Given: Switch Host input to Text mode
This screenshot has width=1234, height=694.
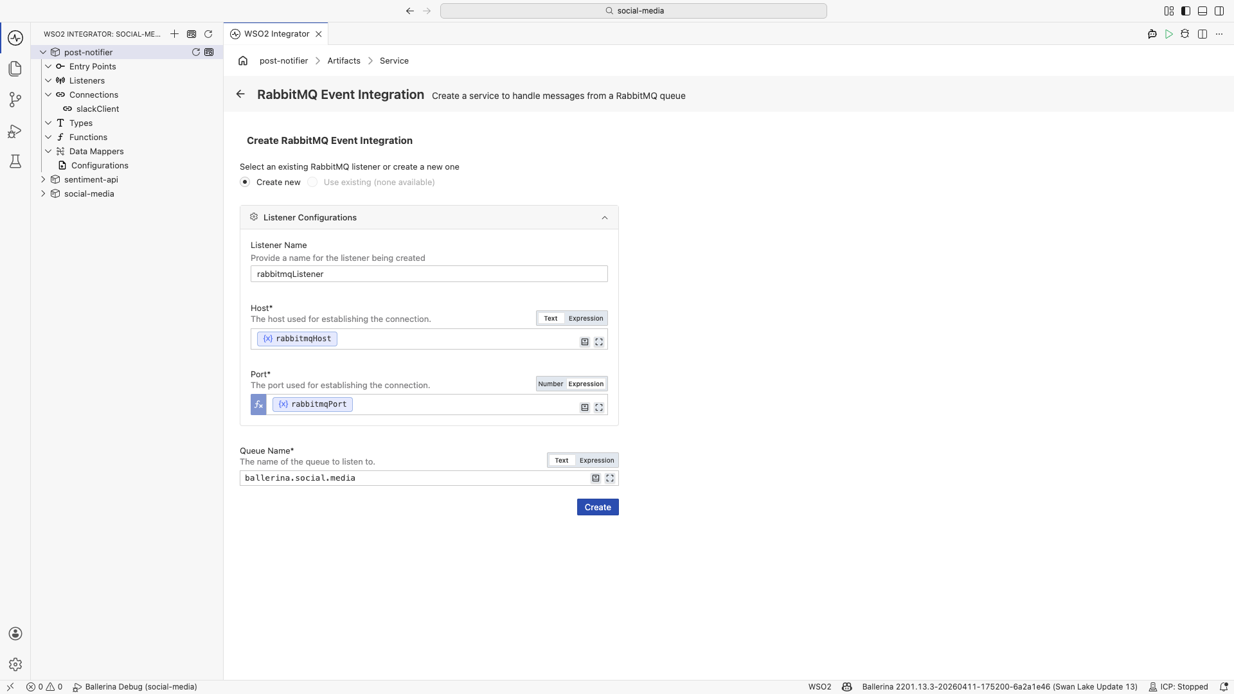Looking at the screenshot, I should tap(551, 318).
